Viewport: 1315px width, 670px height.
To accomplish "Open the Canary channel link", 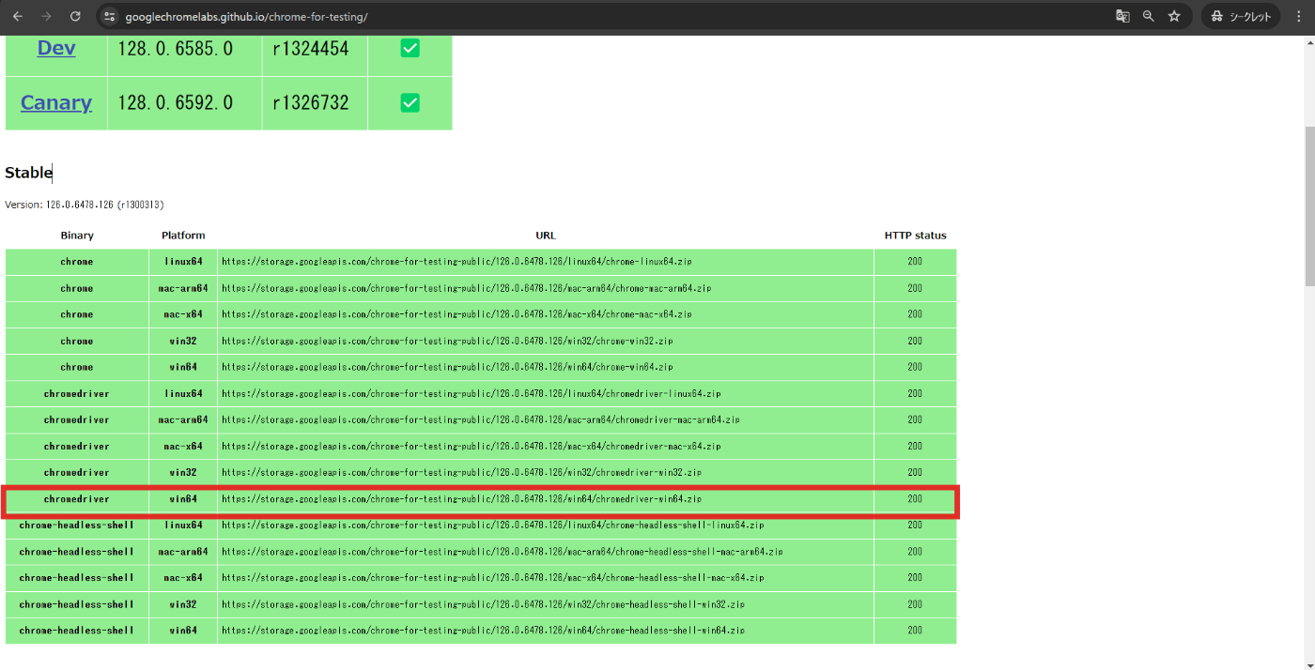I will coord(56,102).
